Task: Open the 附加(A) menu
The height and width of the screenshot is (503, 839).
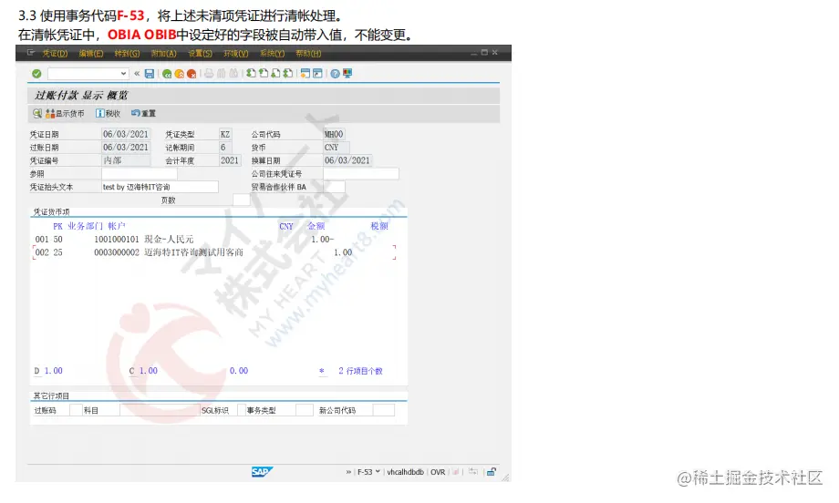Action: (163, 54)
